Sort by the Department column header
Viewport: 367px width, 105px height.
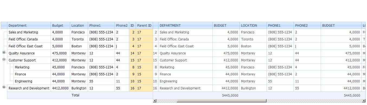click(29, 25)
